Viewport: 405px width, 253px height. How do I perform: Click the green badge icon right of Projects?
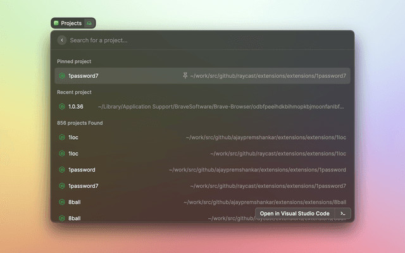[x=89, y=23]
